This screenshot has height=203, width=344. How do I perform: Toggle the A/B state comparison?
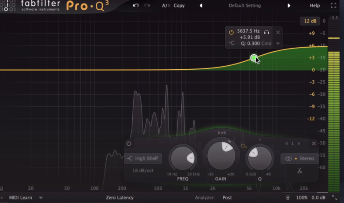[166, 5]
